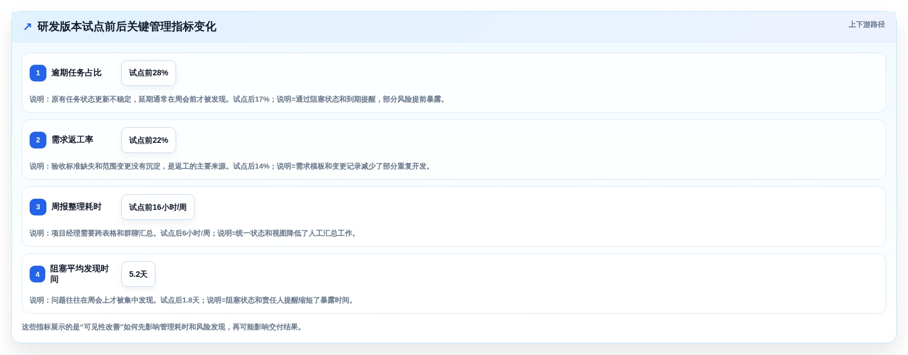The height and width of the screenshot is (355, 908).
Task: Click the description mentioning 试点后14%
Action: 231,166
